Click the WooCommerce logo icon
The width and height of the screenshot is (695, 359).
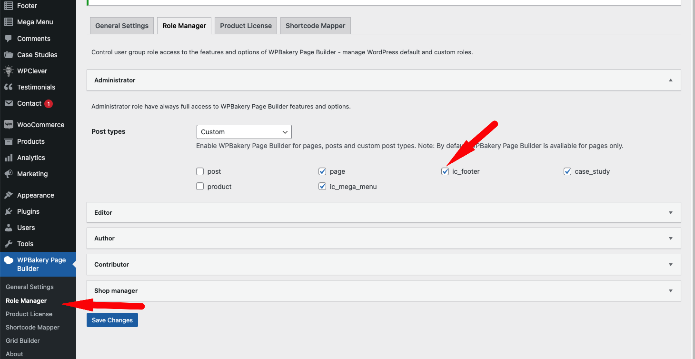pyautogui.click(x=9, y=125)
